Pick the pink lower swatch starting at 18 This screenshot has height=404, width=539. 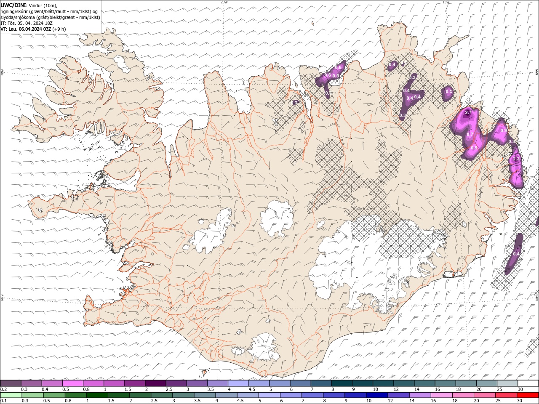463,395
